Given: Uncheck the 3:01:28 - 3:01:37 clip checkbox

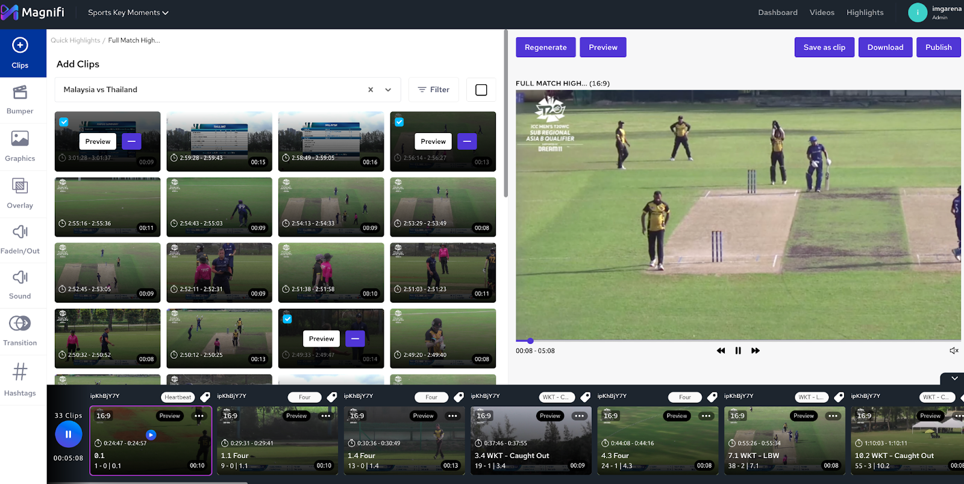Looking at the screenshot, I should coord(64,122).
